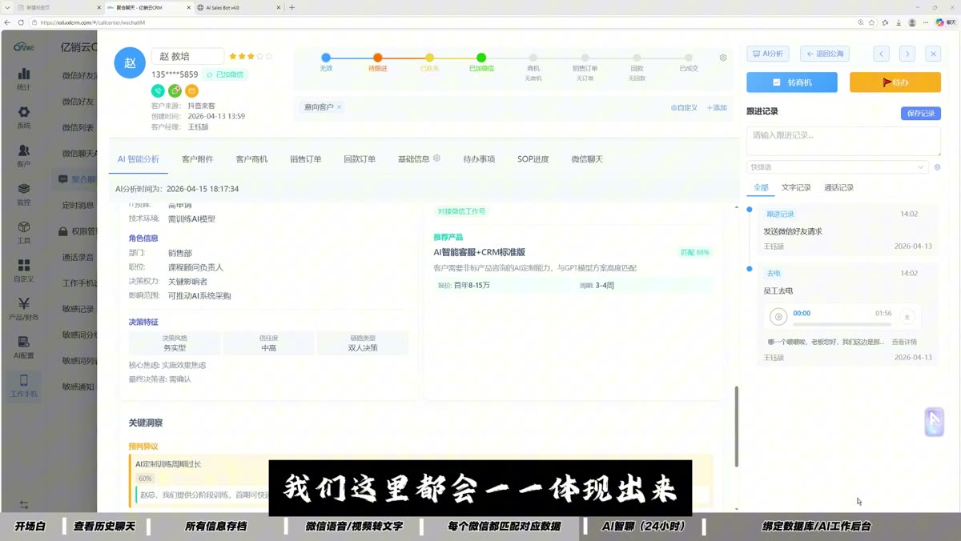
Task: Set pipeline stage to 已成交
Action: coord(689,58)
